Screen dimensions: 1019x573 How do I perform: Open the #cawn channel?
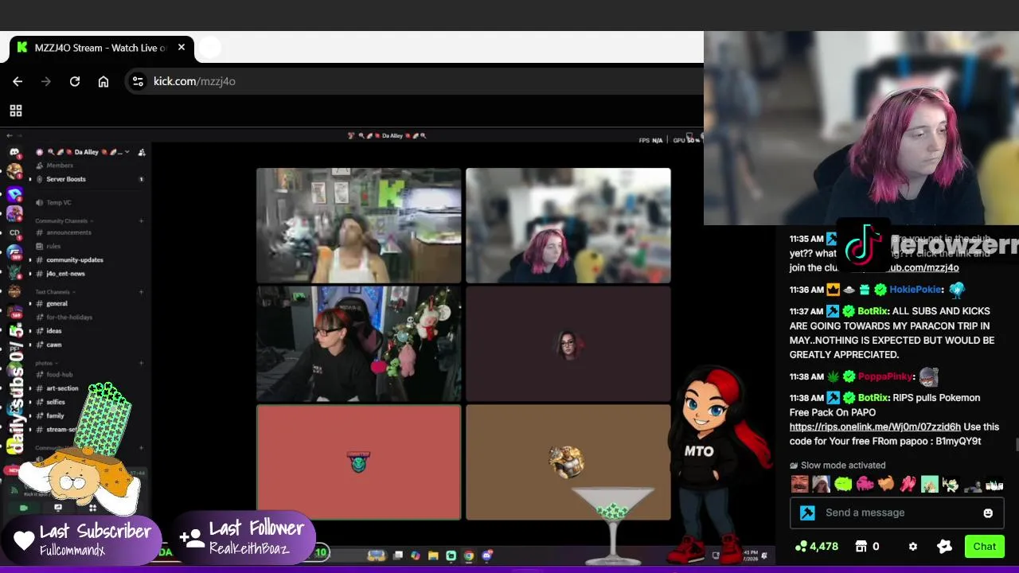pos(53,345)
